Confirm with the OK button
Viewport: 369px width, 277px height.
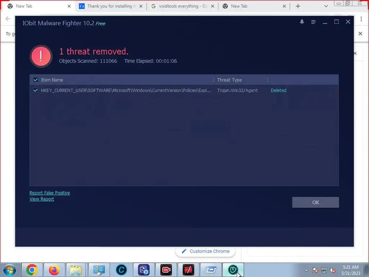(x=316, y=202)
